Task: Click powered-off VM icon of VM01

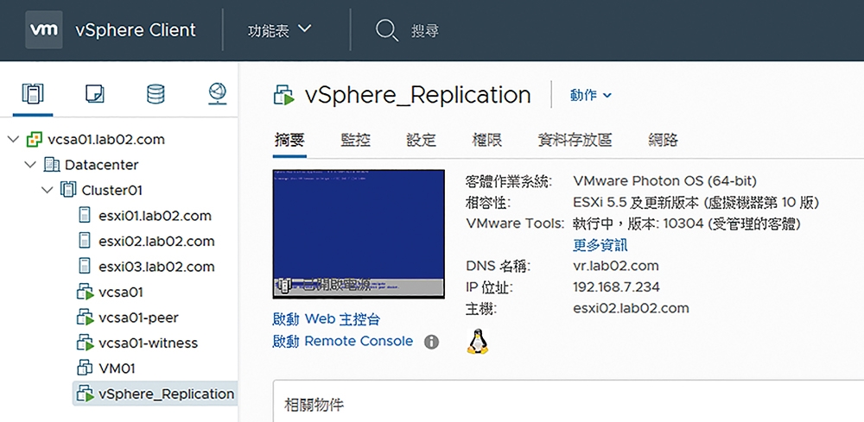Action: click(85, 368)
